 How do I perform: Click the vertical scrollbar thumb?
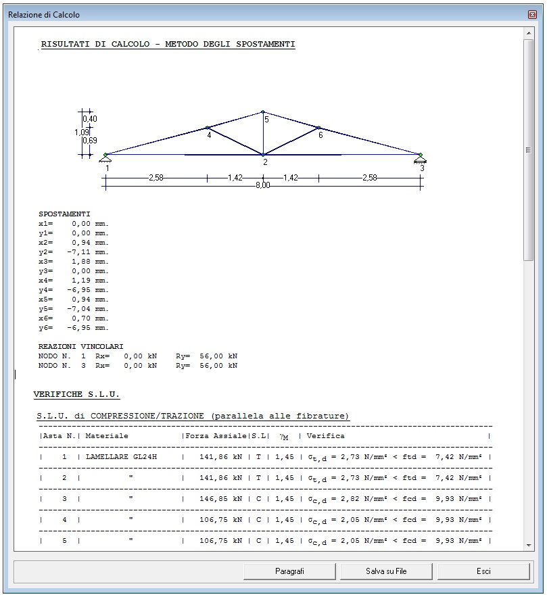pyautogui.click(x=529, y=150)
